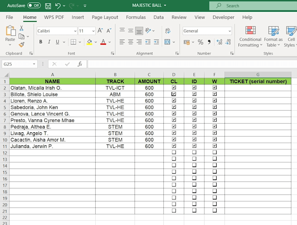Toggle Underline formatting
This screenshot has height=225, width=297.
(x=57, y=42)
